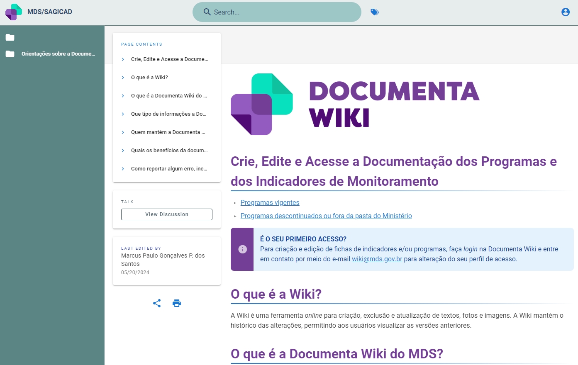Open the user account profile icon
This screenshot has width=578, height=365.
pyautogui.click(x=565, y=12)
